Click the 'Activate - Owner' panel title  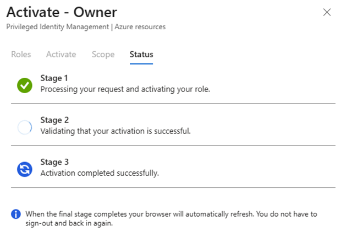62,12
